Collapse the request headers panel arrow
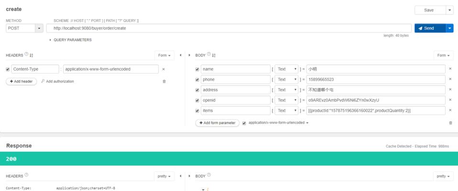The width and height of the screenshot is (458, 191). tap(181, 55)
